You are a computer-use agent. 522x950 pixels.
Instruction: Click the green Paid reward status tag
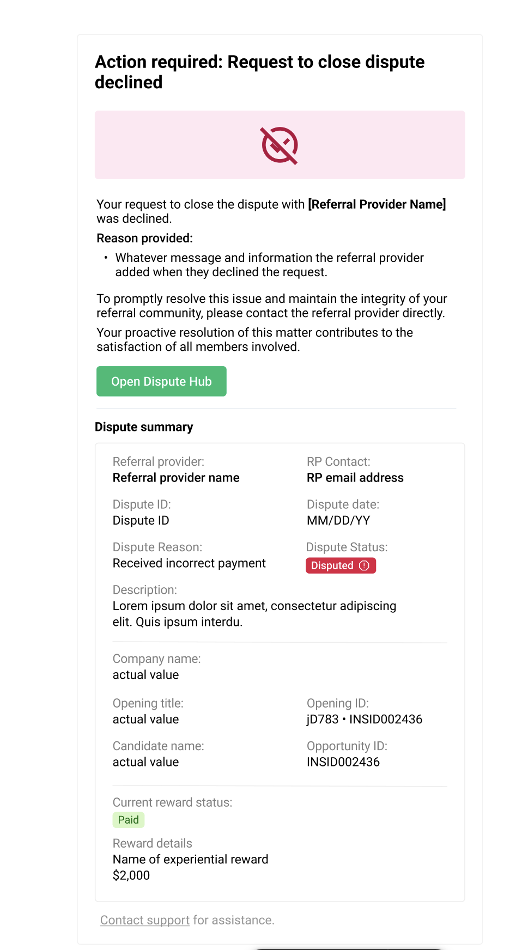click(128, 820)
